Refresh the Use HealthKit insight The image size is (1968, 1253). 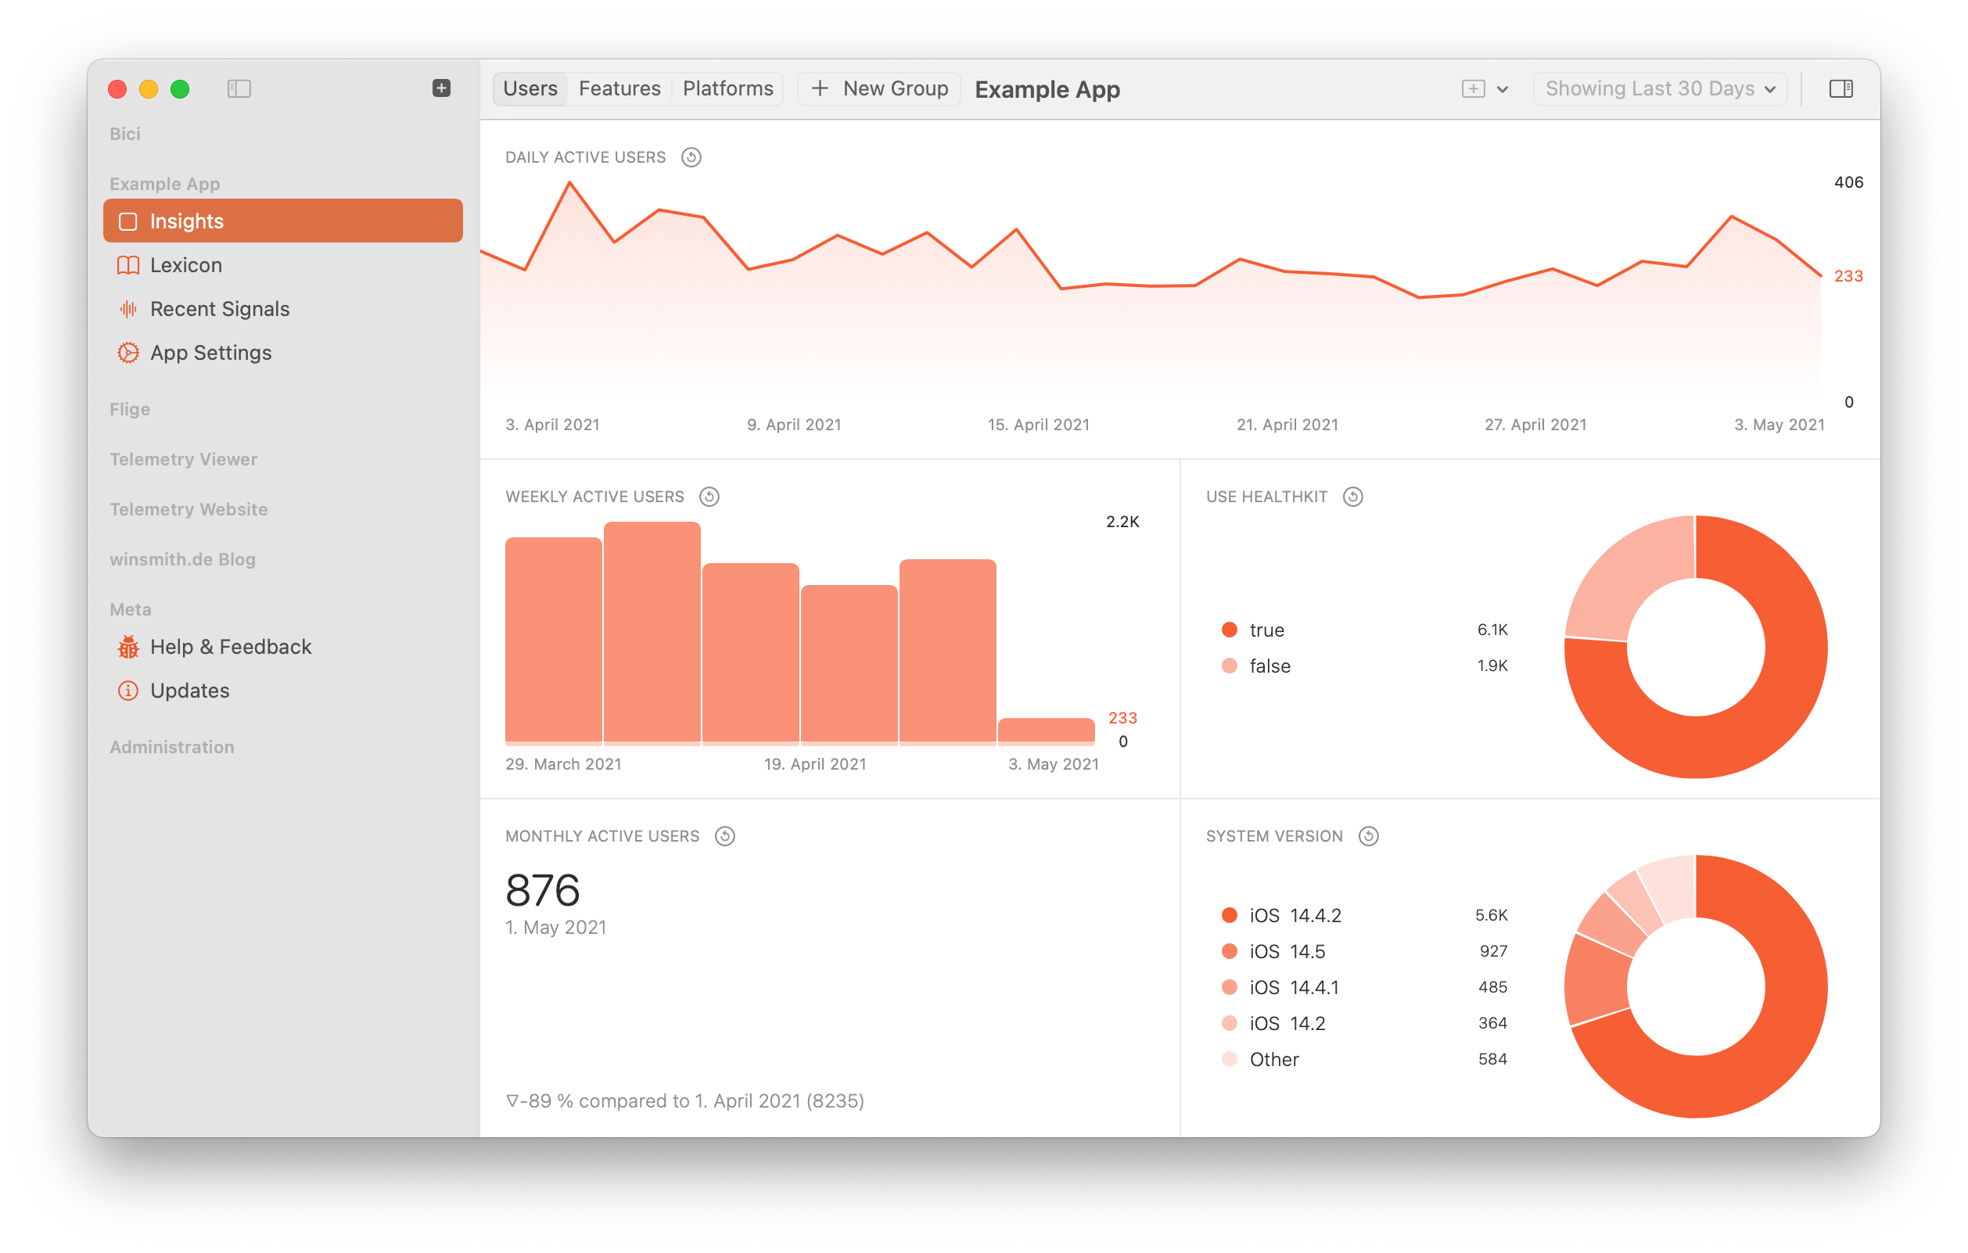tap(1352, 497)
